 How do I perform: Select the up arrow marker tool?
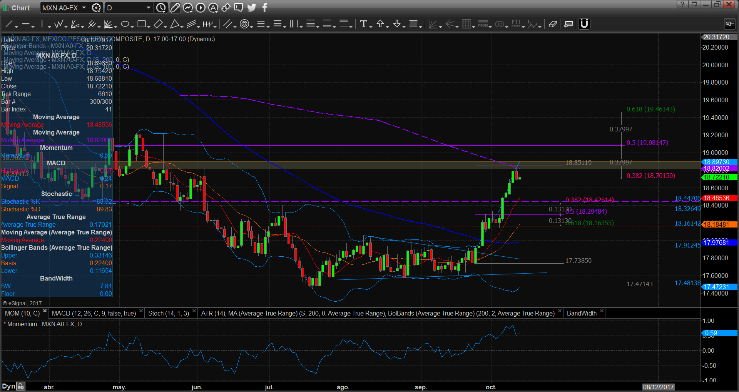(x=380, y=24)
